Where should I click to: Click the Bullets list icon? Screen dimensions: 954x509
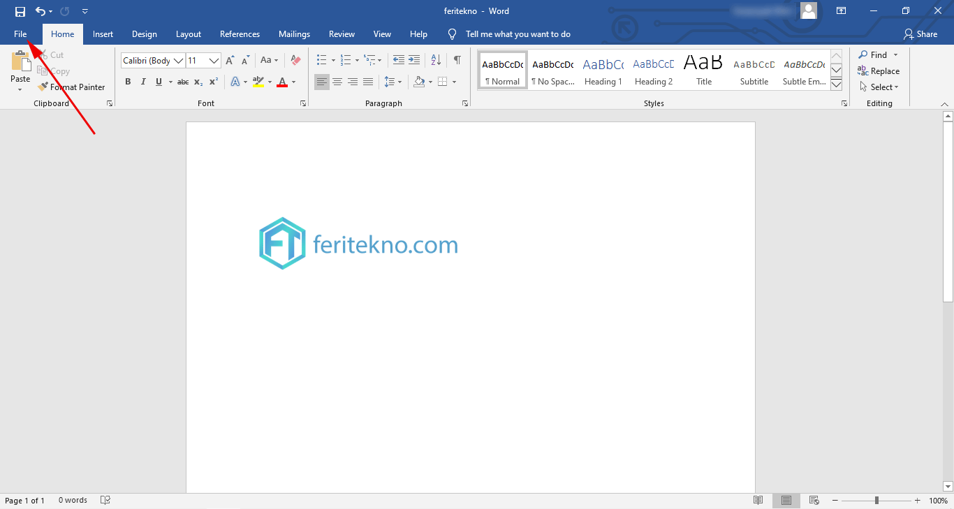[321, 61]
